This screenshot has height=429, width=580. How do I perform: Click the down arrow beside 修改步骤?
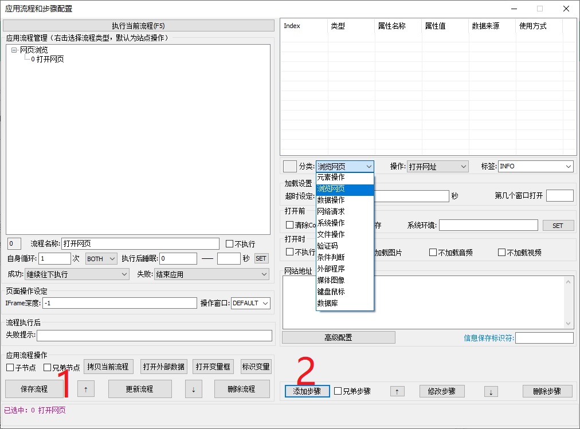(491, 391)
